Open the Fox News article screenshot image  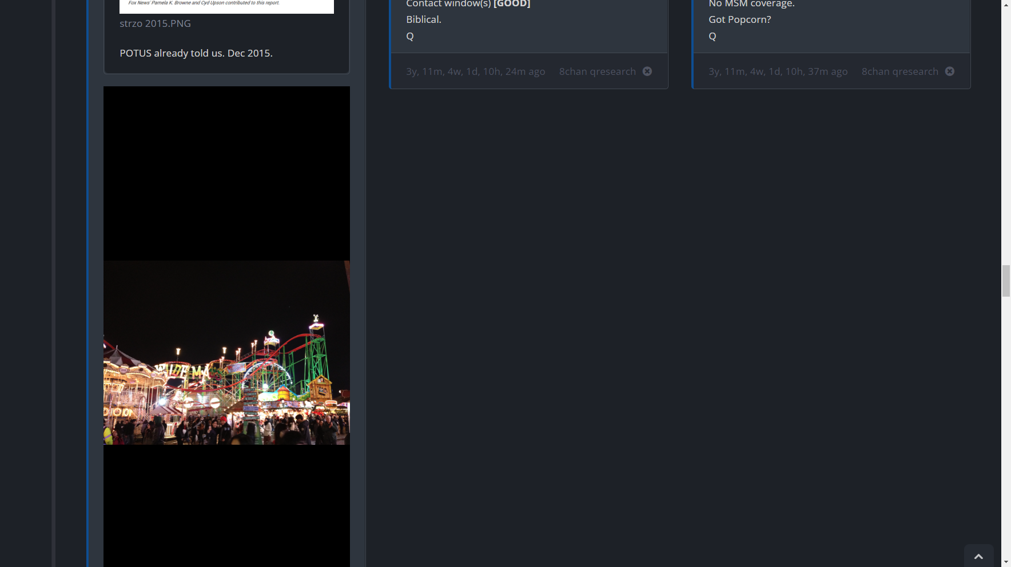pyautogui.click(x=226, y=6)
